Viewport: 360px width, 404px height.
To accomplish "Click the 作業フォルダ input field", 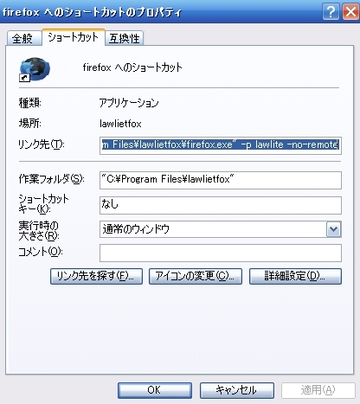I will 221,180.
